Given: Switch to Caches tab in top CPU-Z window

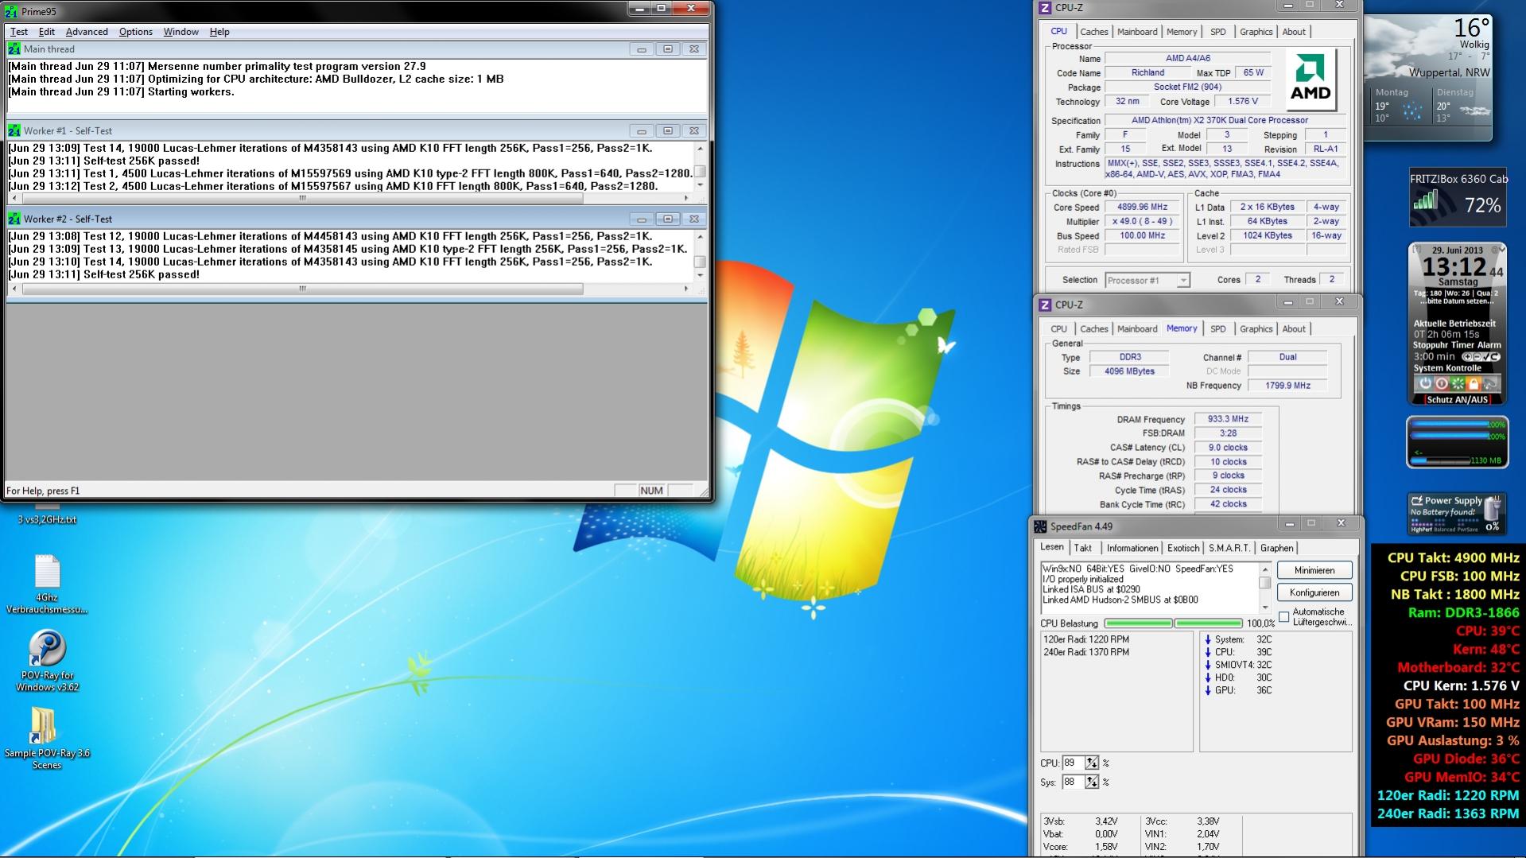Looking at the screenshot, I should [1093, 32].
